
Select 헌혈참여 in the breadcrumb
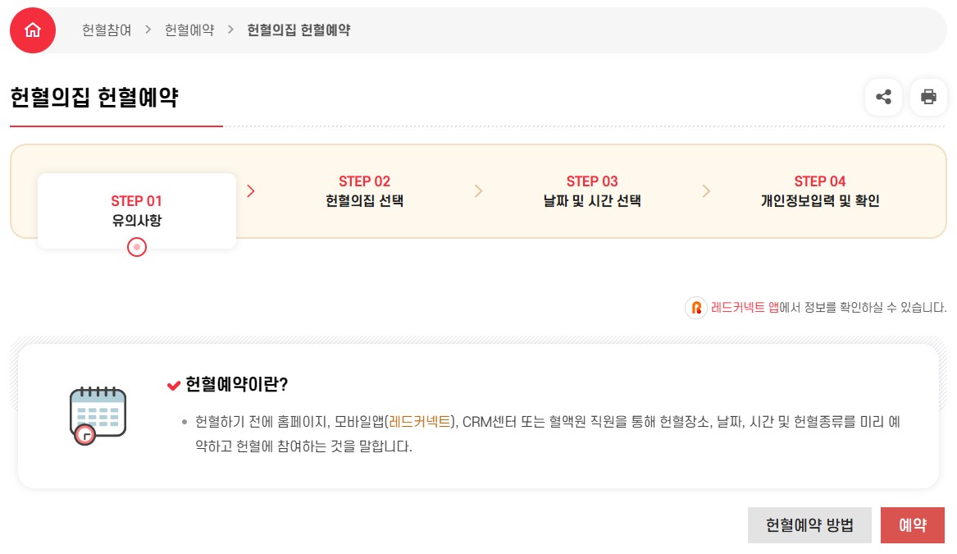[106, 30]
